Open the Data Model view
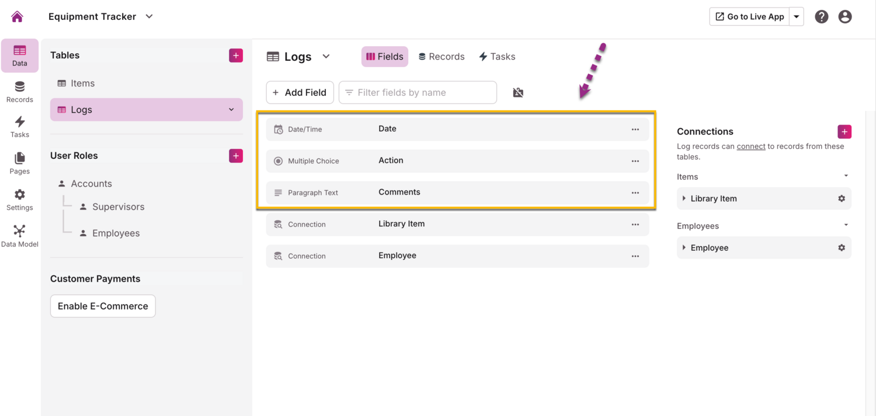The height and width of the screenshot is (416, 876). pyautogui.click(x=19, y=235)
